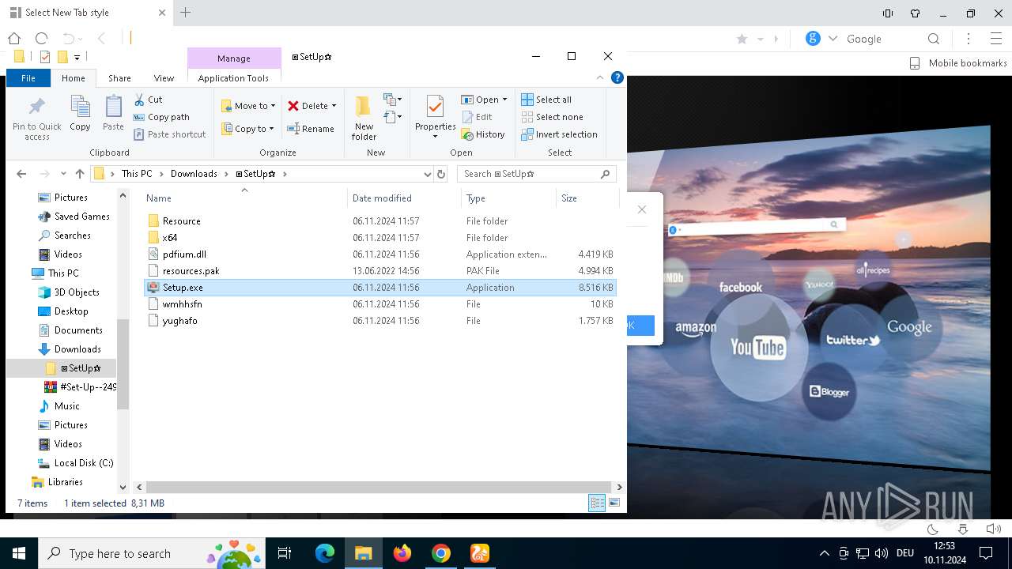
Task: Open the search engine selector dropdown in browser
Action: point(833,39)
